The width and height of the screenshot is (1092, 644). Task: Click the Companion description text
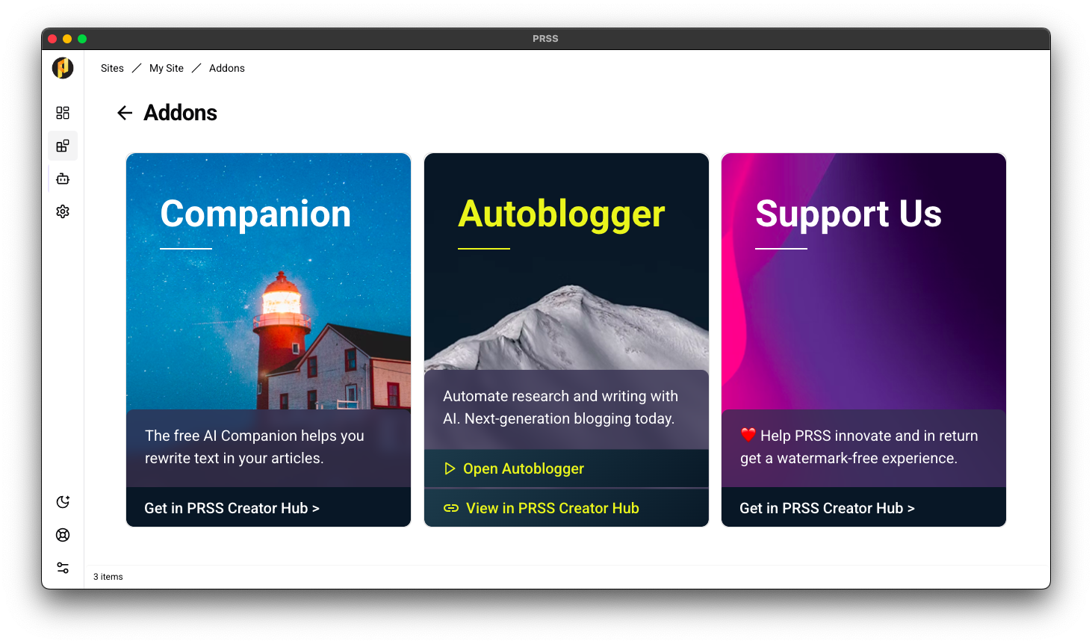coord(255,447)
